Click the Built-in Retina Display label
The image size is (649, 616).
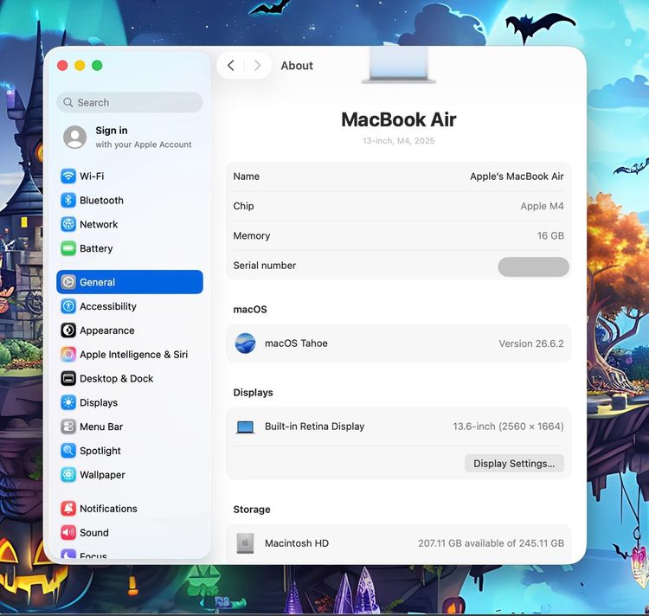pyautogui.click(x=315, y=427)
